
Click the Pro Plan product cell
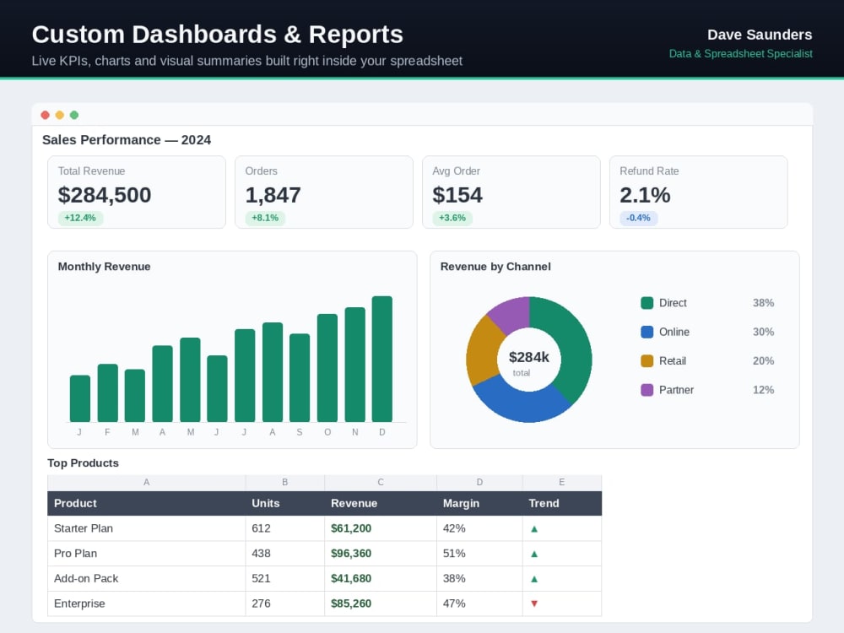(x=146, y=554)
